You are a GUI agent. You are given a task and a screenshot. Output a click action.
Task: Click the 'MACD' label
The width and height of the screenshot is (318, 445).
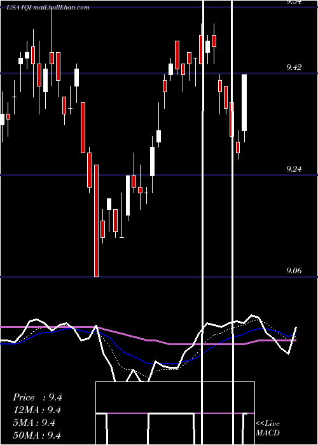[x=268, y=433]
